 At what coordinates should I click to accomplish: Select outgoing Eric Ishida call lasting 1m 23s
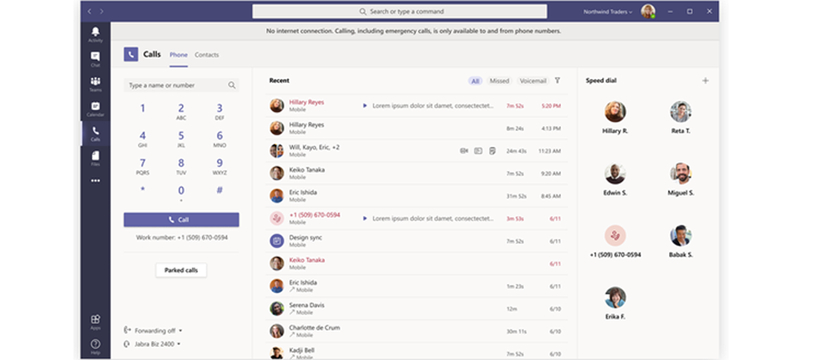pyautogui.click(x=416, y=286)
